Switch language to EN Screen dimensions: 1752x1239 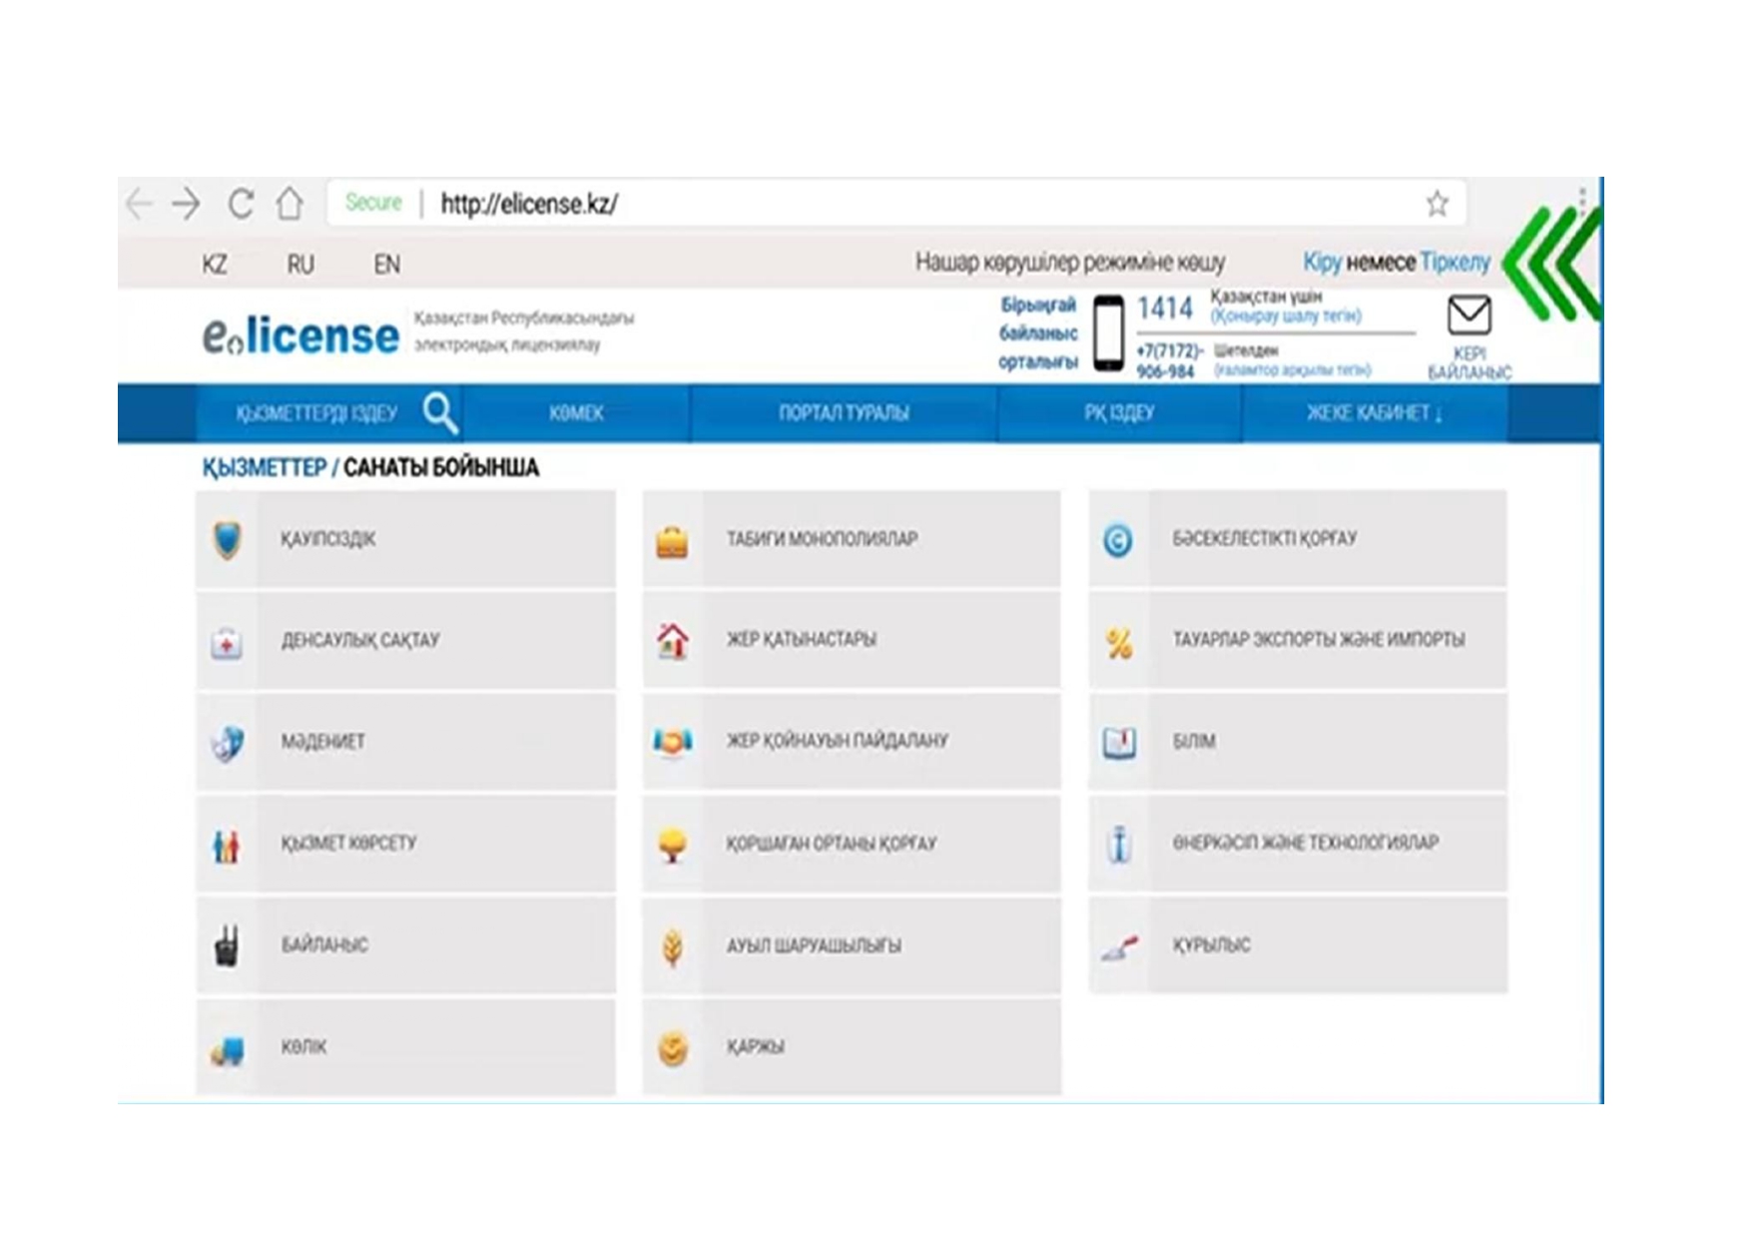tap(386, 265)
